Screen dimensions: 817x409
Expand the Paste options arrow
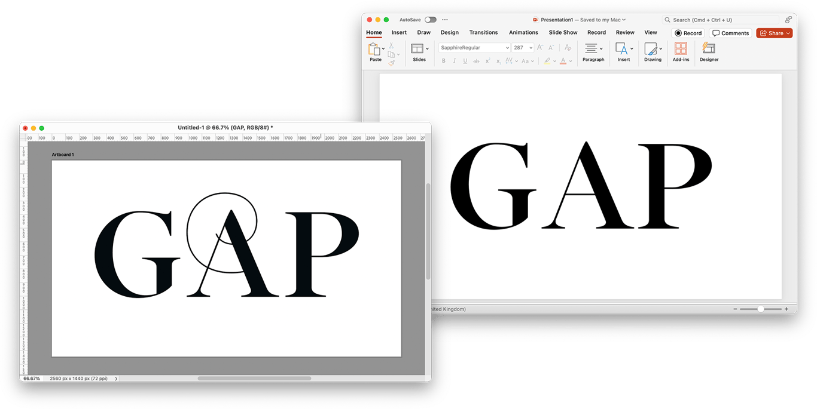pyautogui.click(x=383, y=49)
